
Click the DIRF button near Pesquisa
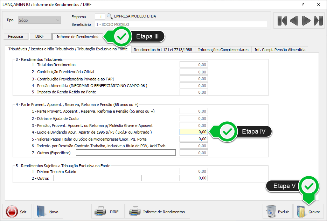40,36
